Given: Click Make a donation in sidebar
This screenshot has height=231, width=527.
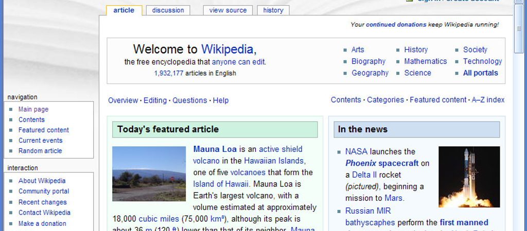Looking at the screenshot, I should coord(42,223).
